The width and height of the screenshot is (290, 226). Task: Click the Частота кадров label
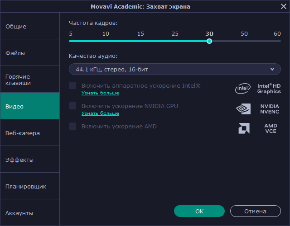coord(93,23)
